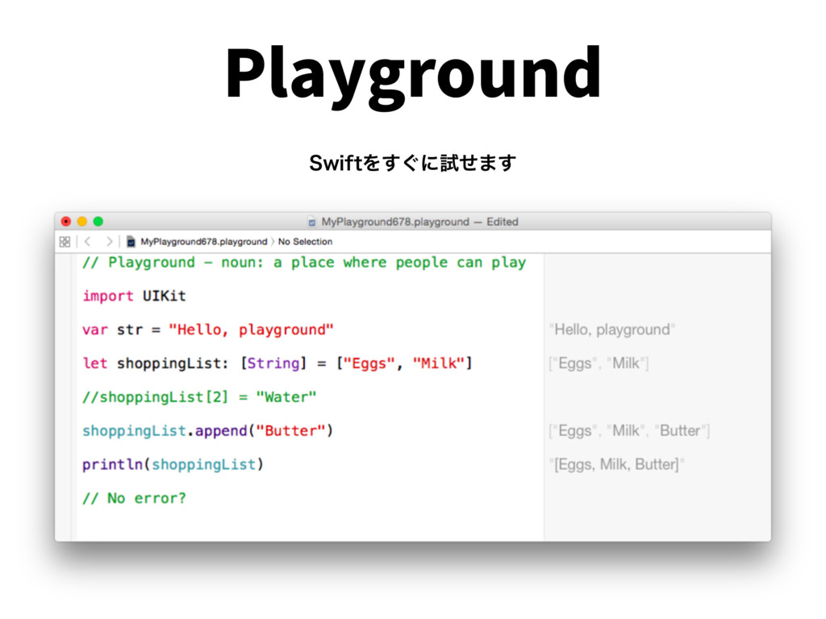Screen dimensions: 826x619
Task: Minimize the window with yellow button
Action: (x=82, y=222)
